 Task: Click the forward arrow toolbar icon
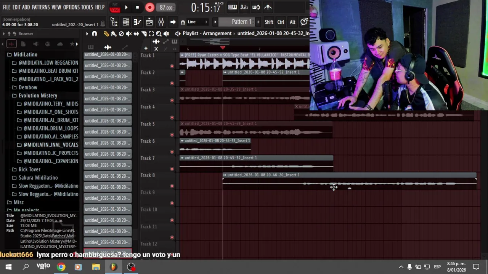pos(173,22)
